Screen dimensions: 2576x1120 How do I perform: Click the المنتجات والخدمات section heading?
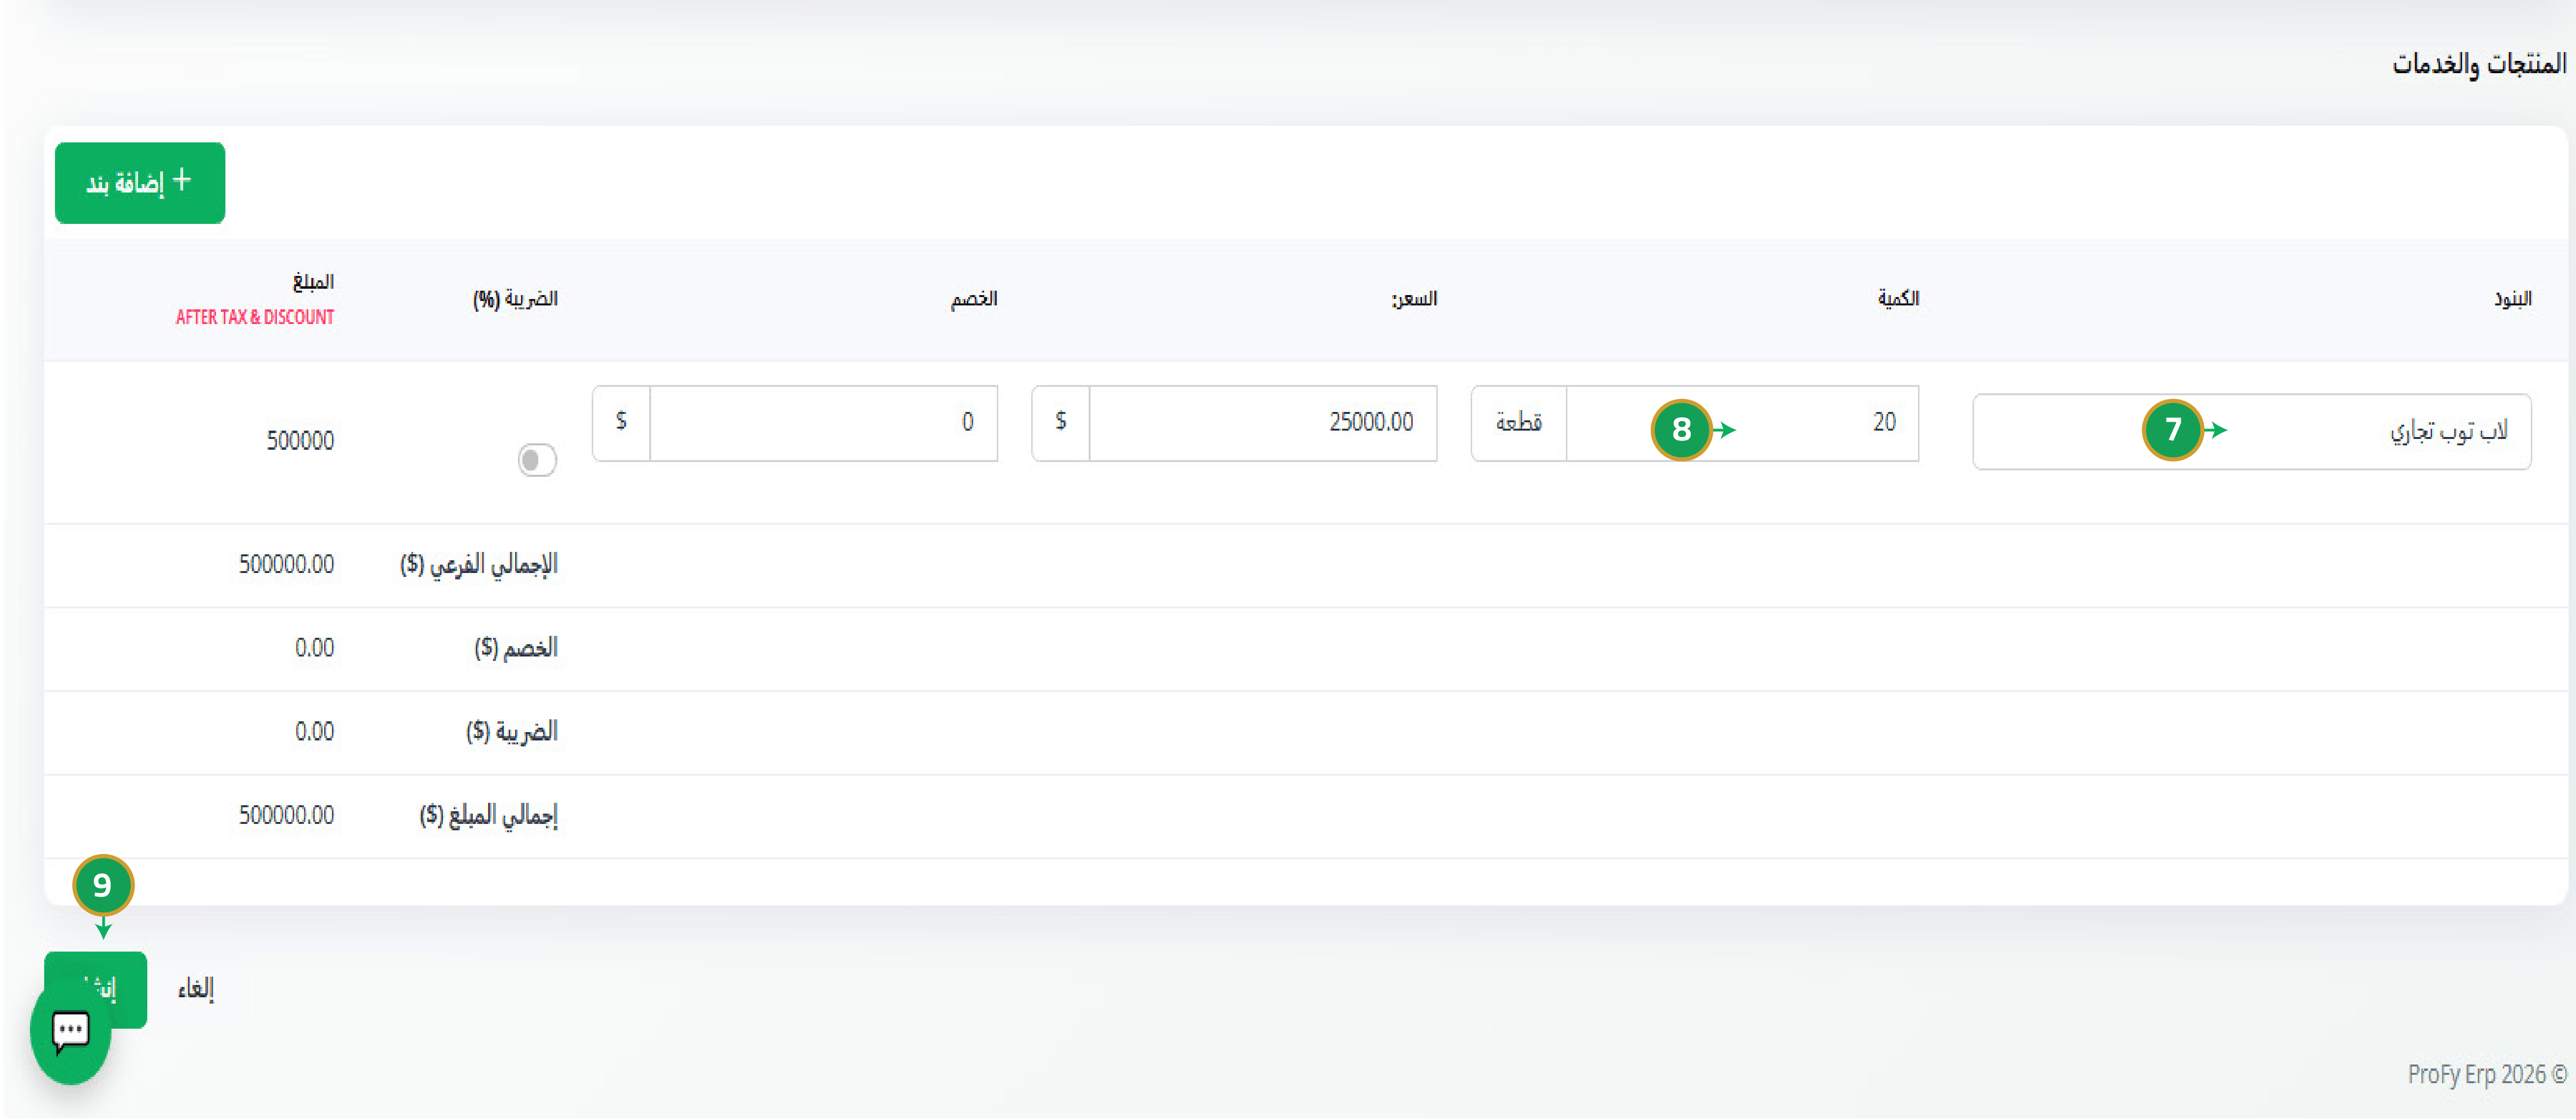[2479, 64]
